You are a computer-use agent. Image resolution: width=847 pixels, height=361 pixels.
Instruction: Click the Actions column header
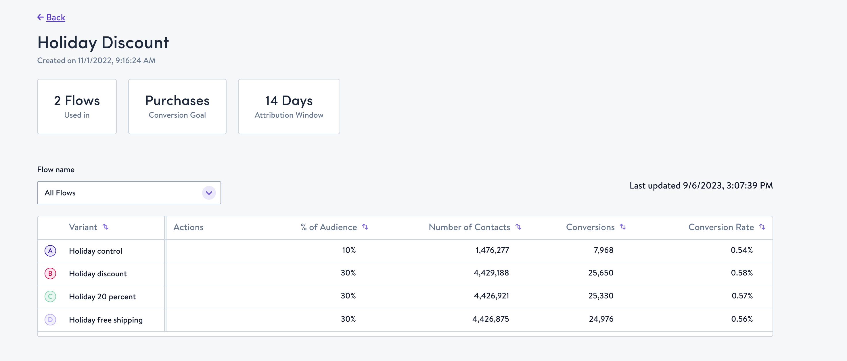coord(188,227)
